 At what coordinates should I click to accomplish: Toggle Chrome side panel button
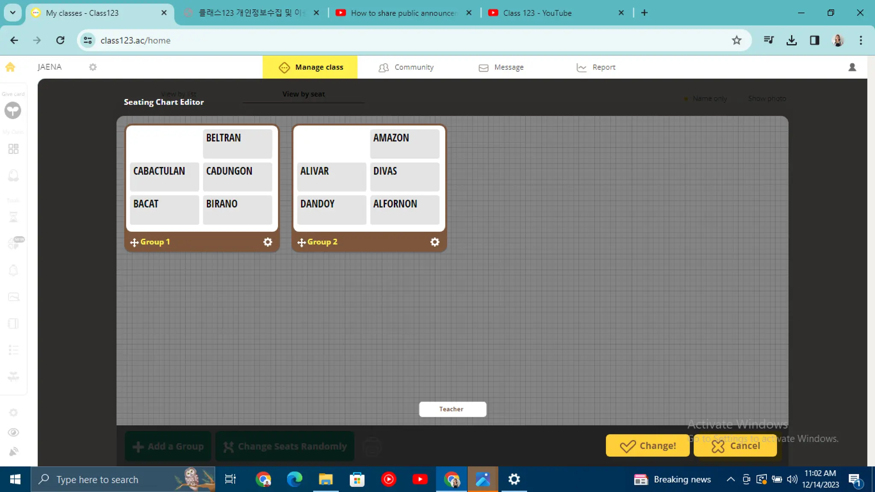(814, 40)
